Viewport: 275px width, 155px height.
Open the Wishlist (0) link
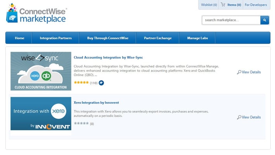coord(209,5)
